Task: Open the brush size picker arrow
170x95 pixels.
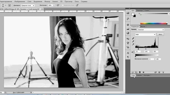Action: (6, 5)
